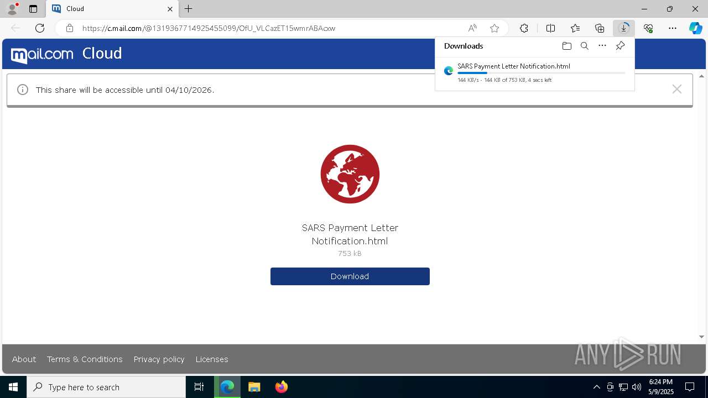708x398 pixels.
Task: Search downloads with magnifier icon
Action: pyautogui.click(x=584, y=46)
